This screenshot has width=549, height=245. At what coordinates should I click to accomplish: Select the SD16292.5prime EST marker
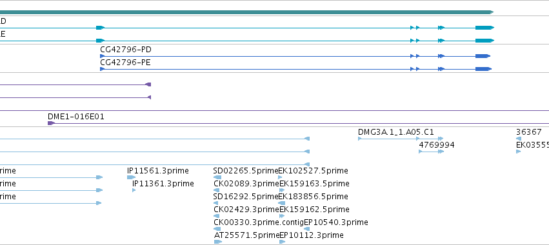click(215, 203)
